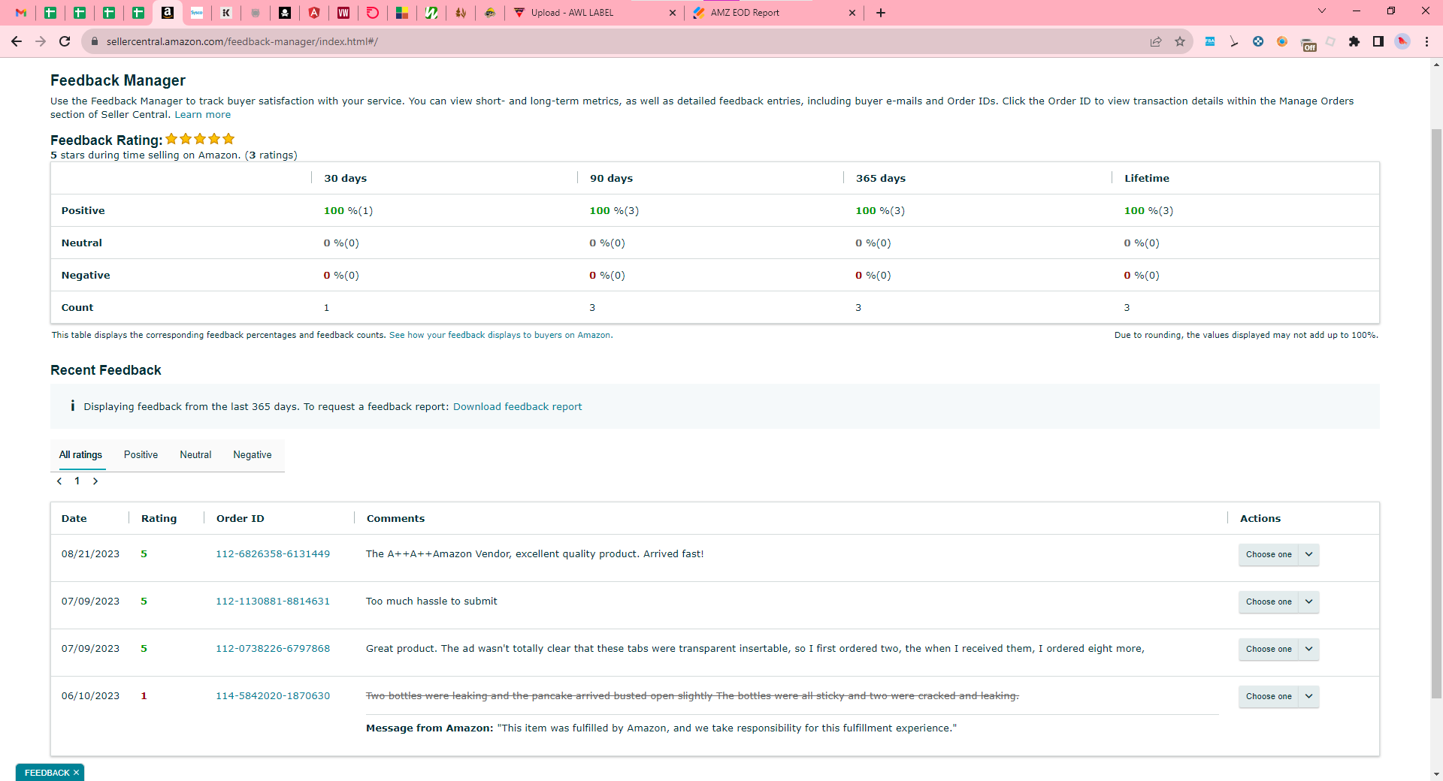
Task: Click the Recent Feedback heading
Action: pyautogui.click(x=106, y=370)
